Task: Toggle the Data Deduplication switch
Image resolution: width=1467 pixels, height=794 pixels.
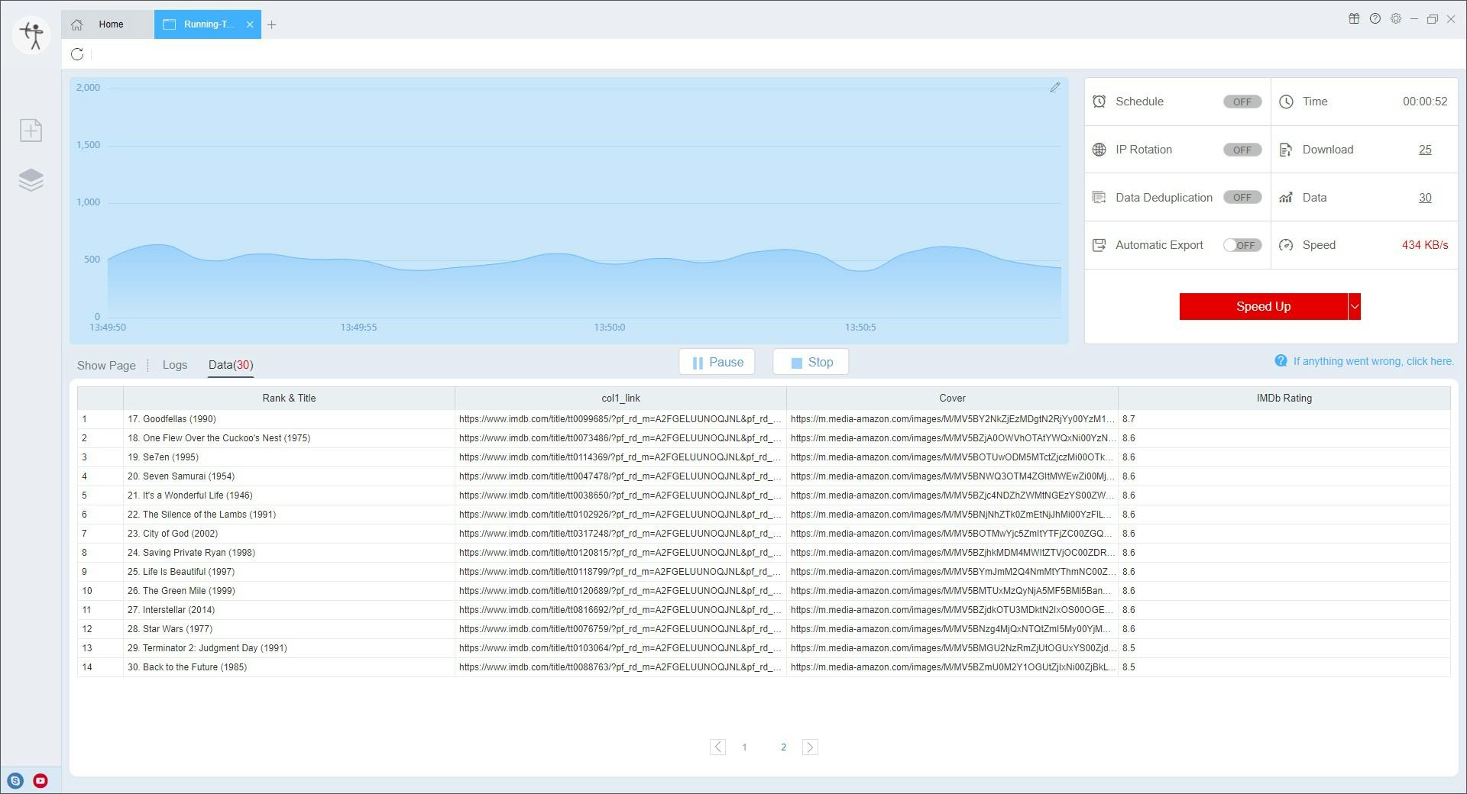Action: click(x=1242, y=198)
